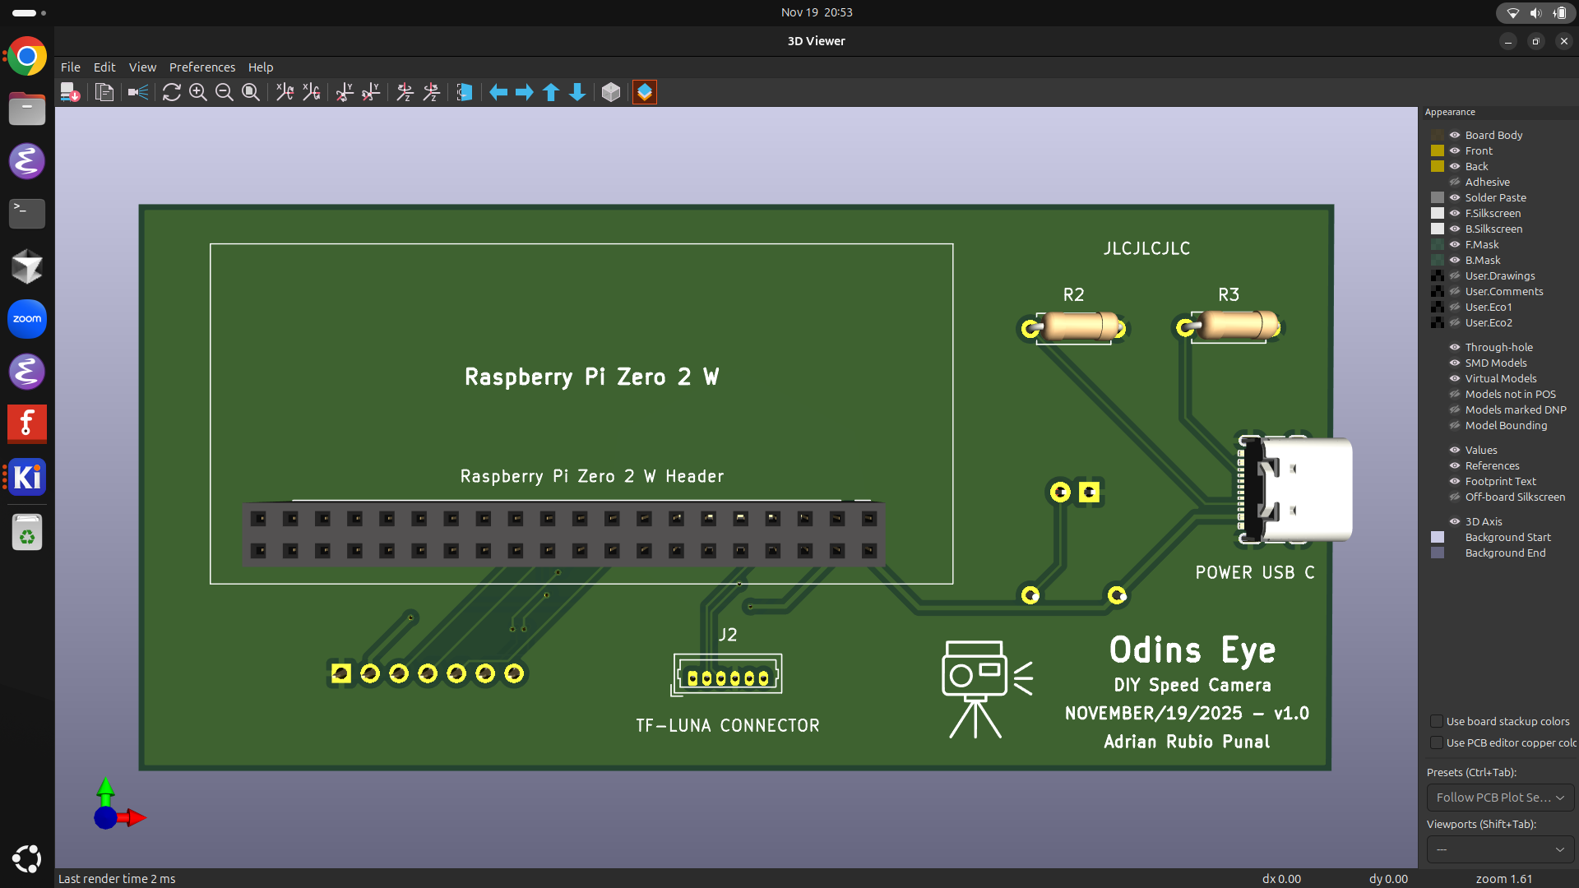
Task: Copy the 3D image to clipboard
Action: (104, 92)
